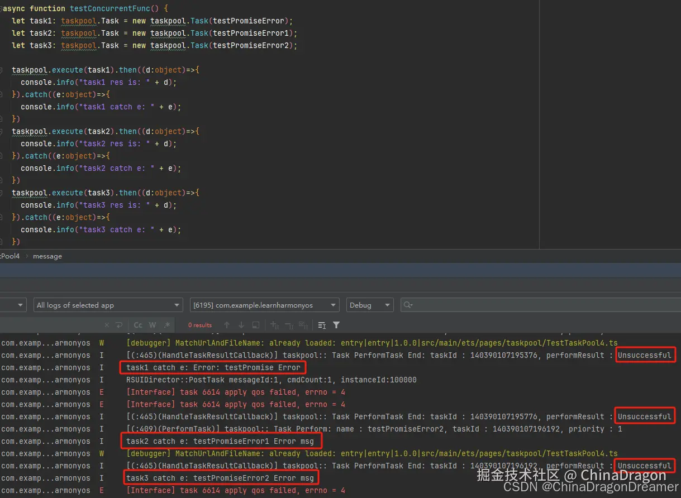Image resolution: width=681 pixels, height=498 pixels.
Task: Click 'let task3' declaration code line
Action: [155, 46]
